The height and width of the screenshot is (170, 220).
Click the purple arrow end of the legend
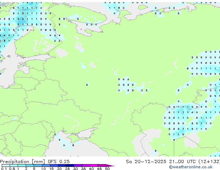(110, 165)
